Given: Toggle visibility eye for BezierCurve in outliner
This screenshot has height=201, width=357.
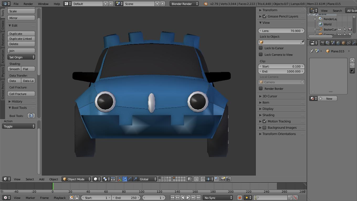Looking at the screenshot, I should [340, 29].
